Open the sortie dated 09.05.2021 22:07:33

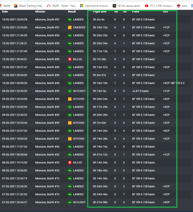pos(15,131)
